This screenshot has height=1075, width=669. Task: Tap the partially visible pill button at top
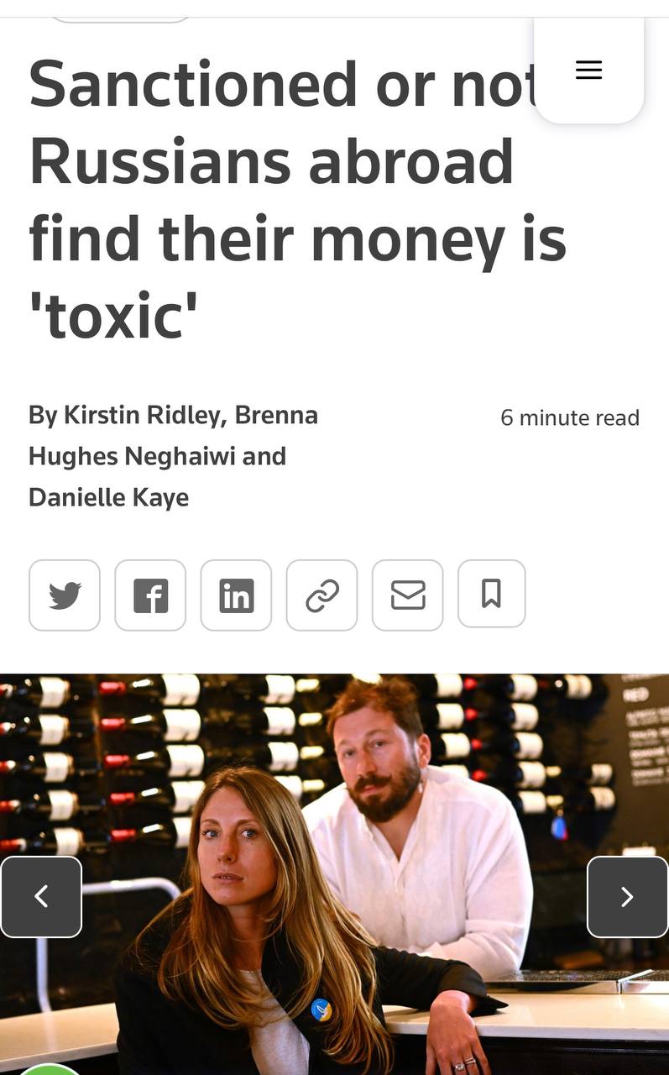[121, 18]
